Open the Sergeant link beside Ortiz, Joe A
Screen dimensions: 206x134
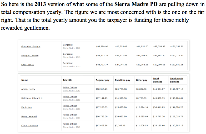click(x=68, y=63)
